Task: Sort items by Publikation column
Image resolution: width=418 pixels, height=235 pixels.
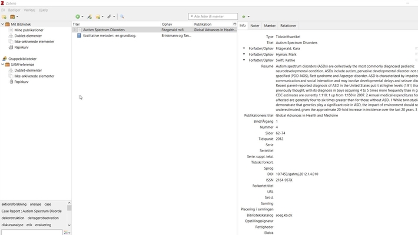Action: point(213,24)
